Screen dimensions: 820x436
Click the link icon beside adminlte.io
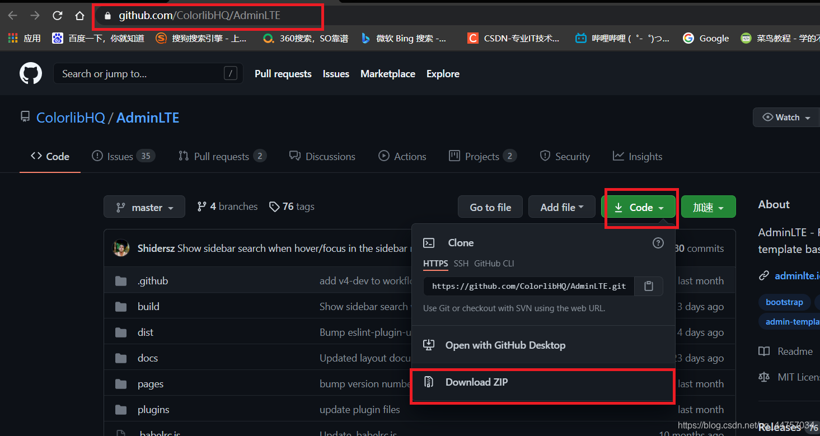(764, 275)
